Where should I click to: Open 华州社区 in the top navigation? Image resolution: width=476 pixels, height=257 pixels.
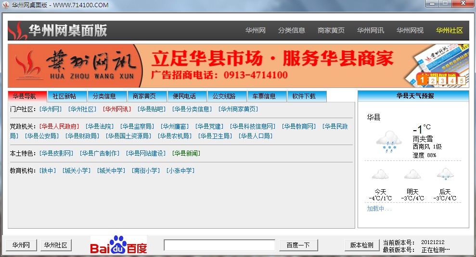click(x=449, y=30)
